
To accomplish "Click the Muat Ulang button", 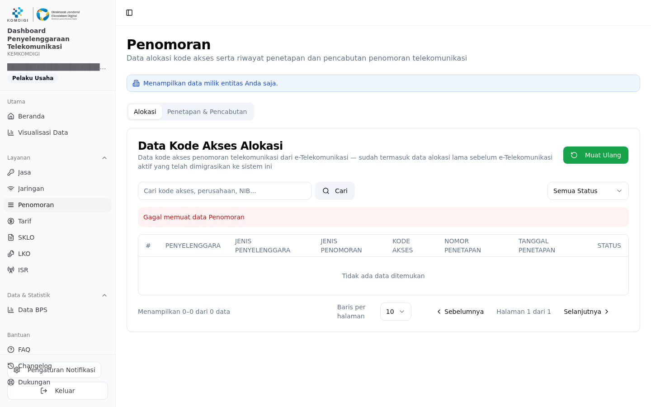I will [596, 155].
